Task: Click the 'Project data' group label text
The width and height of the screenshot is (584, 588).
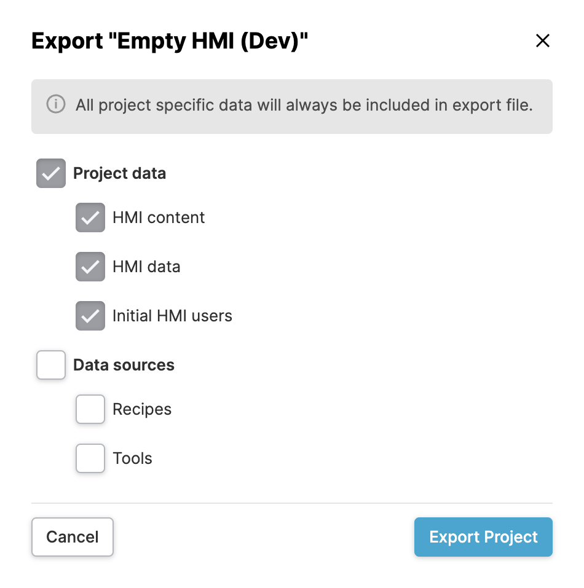Action: tap(120, 174)
